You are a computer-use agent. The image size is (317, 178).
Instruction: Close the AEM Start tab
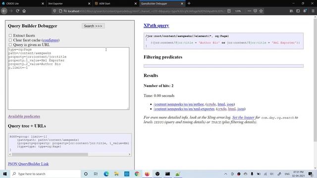point(135,3)
